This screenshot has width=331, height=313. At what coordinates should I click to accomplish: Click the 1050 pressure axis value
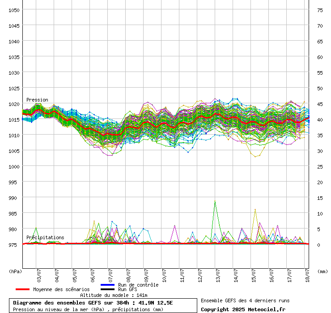(x=14, y=10)
